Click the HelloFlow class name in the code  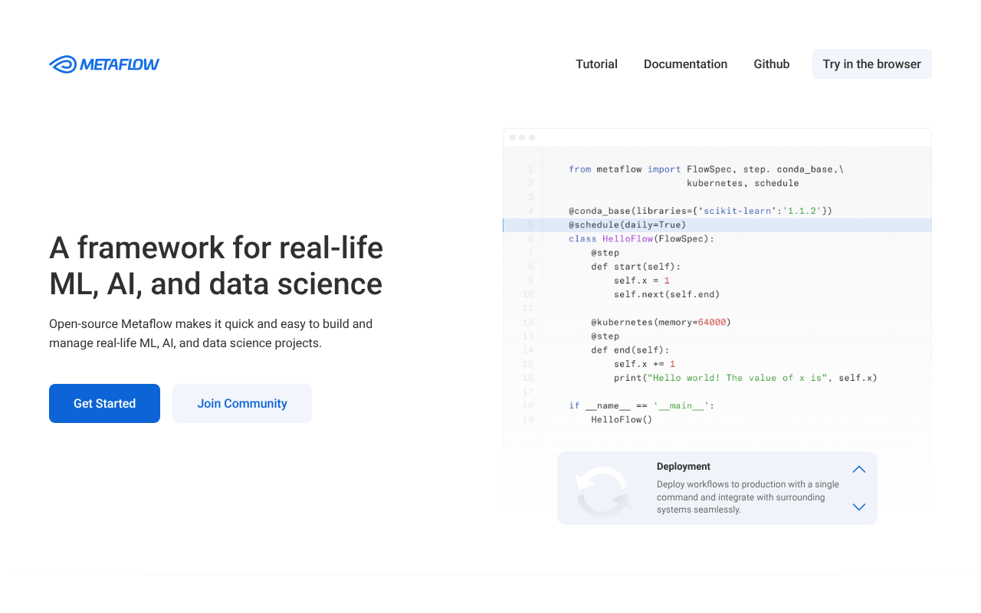pyautogui.click(x=627, y=238)
